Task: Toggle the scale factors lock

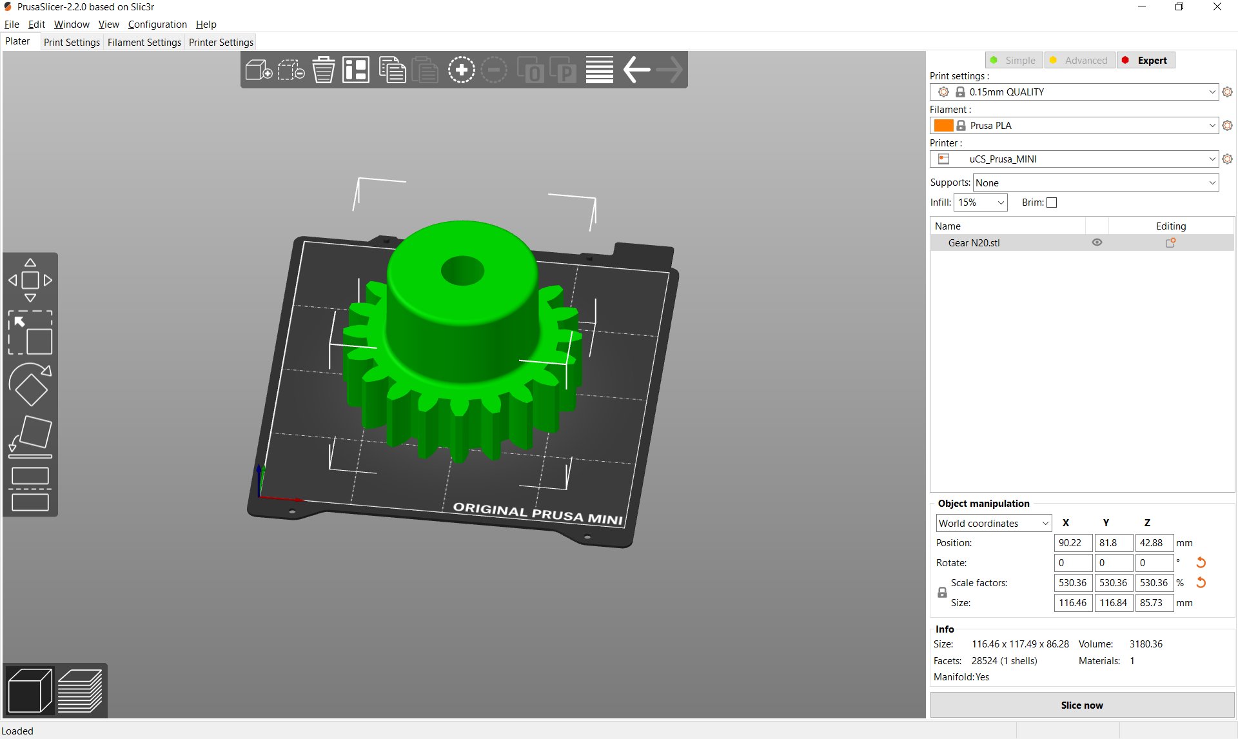Action: click(942, 593)
